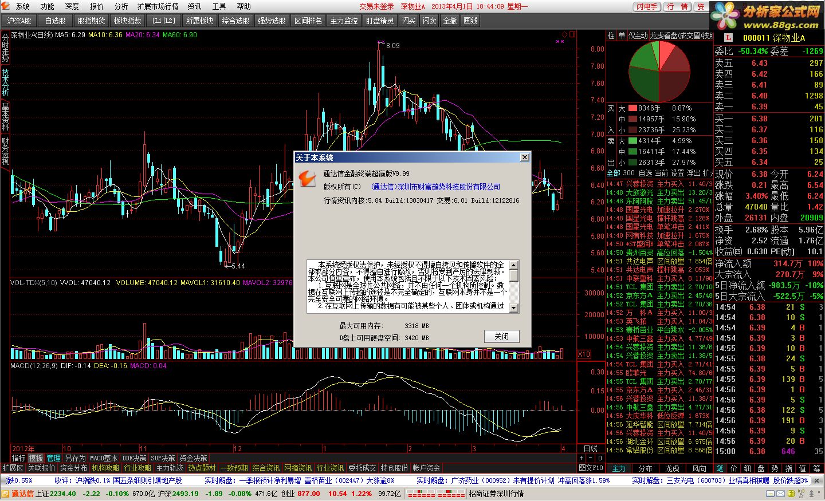Select the 值 value icon tab
Viewport: 825px width, 501px height.
pyautogui.click(x=803, y=468)
